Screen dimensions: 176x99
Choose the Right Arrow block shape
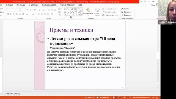[73, 12]
